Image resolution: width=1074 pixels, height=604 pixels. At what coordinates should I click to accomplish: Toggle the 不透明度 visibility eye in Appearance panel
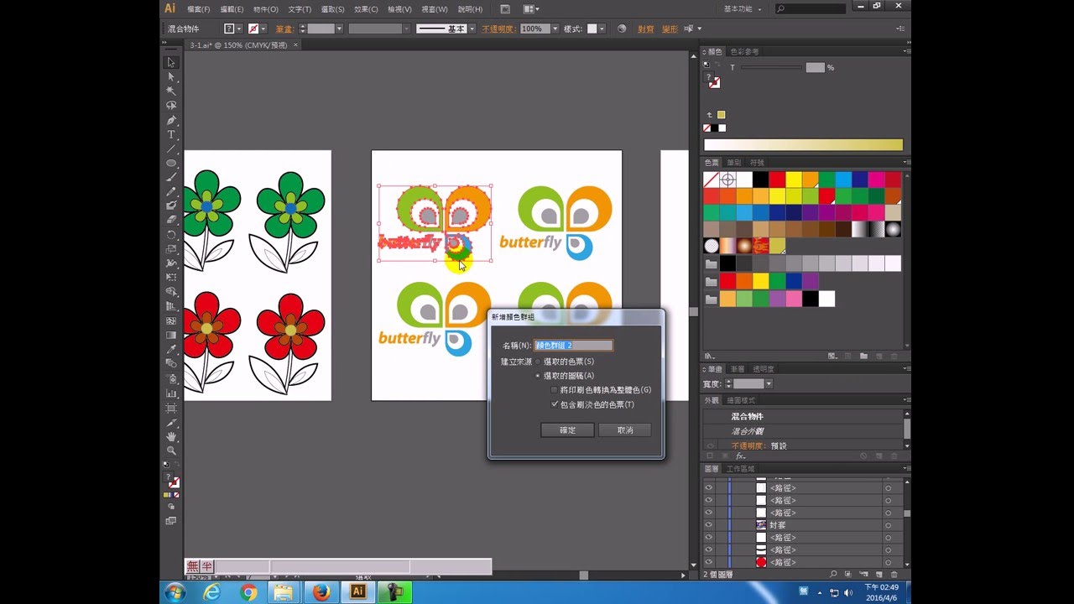tap(711, 445)
